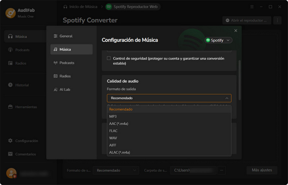Maximize the AudiFab window
Viewport: 288px width, 185px height.
[270, 7]
